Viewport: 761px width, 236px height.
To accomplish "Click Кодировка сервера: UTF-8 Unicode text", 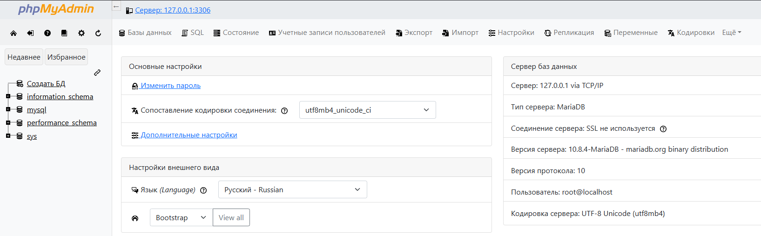I will click(588, 214).
